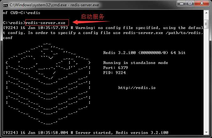Click the vertical scrollbar thumb
The width and height of the screenshot is (212, 138).
[206, 24]
